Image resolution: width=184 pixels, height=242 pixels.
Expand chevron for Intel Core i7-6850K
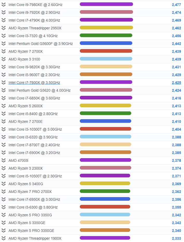point(4,98)
